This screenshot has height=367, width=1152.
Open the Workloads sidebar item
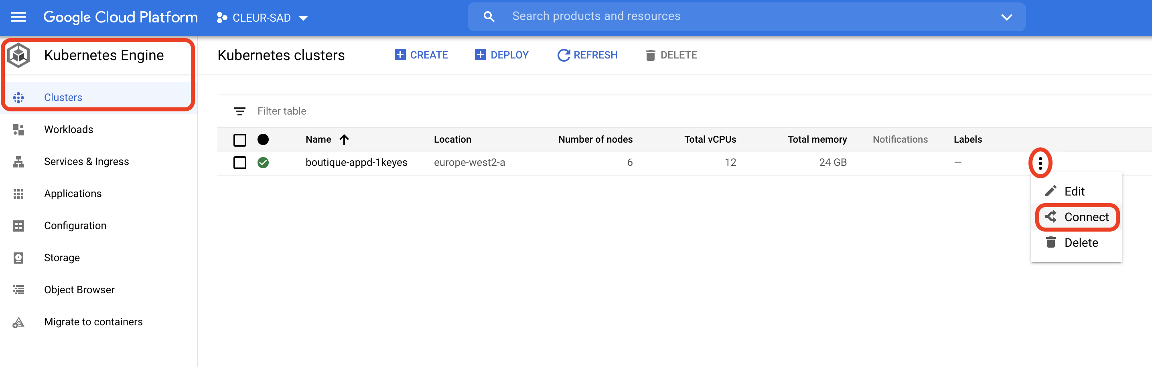[x=98, y=129]
